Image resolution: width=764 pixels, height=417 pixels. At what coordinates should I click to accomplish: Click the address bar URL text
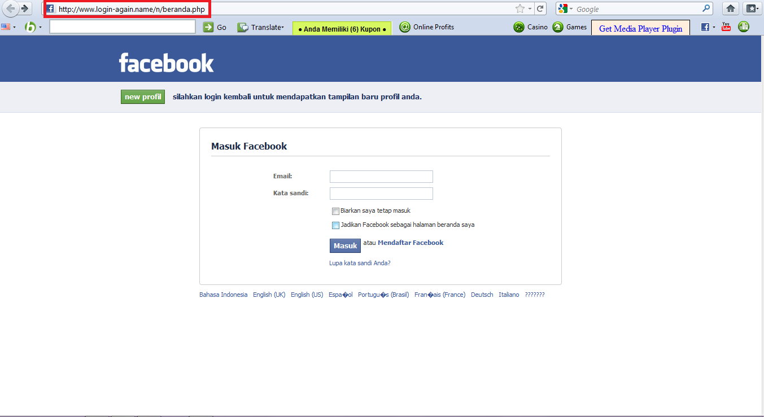tap(132, 9)
